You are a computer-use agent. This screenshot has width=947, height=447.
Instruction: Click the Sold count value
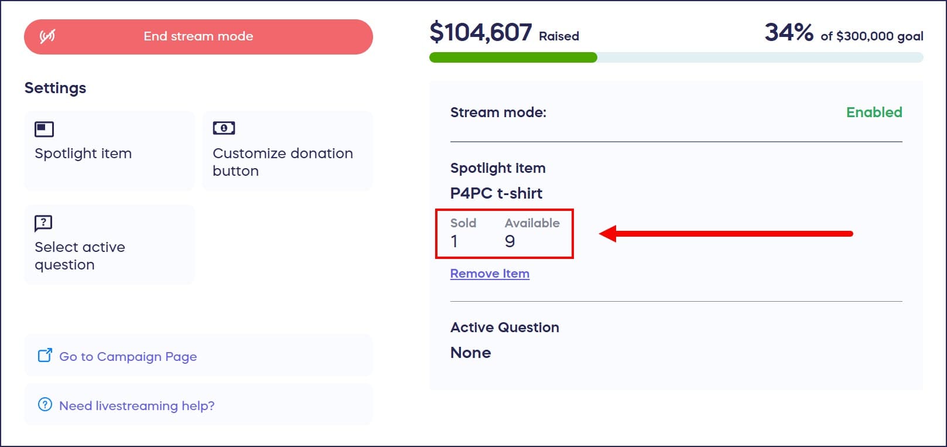point(454,241)
